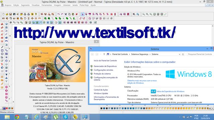The image size is (214, 120).
Task: Toggle the 3D view button
Action: pos(60,22)
